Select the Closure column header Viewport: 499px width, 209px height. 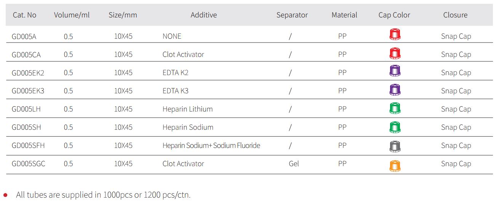[x=455, y=15]
